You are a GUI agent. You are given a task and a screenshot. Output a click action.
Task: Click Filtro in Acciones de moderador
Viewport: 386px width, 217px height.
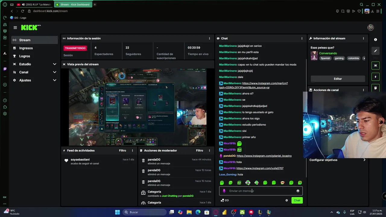pyautogui.click(x=199, y=150)
